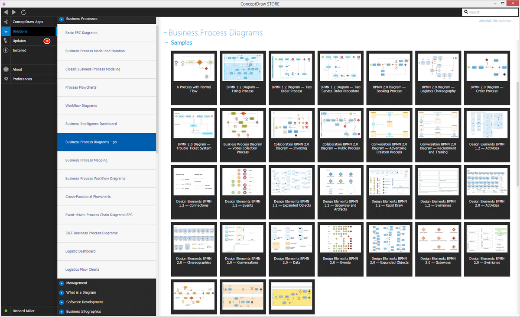Screen dimensions: 520x317
Task: Open Votes Collection Process sample
Action: click(x=243, y=135)
